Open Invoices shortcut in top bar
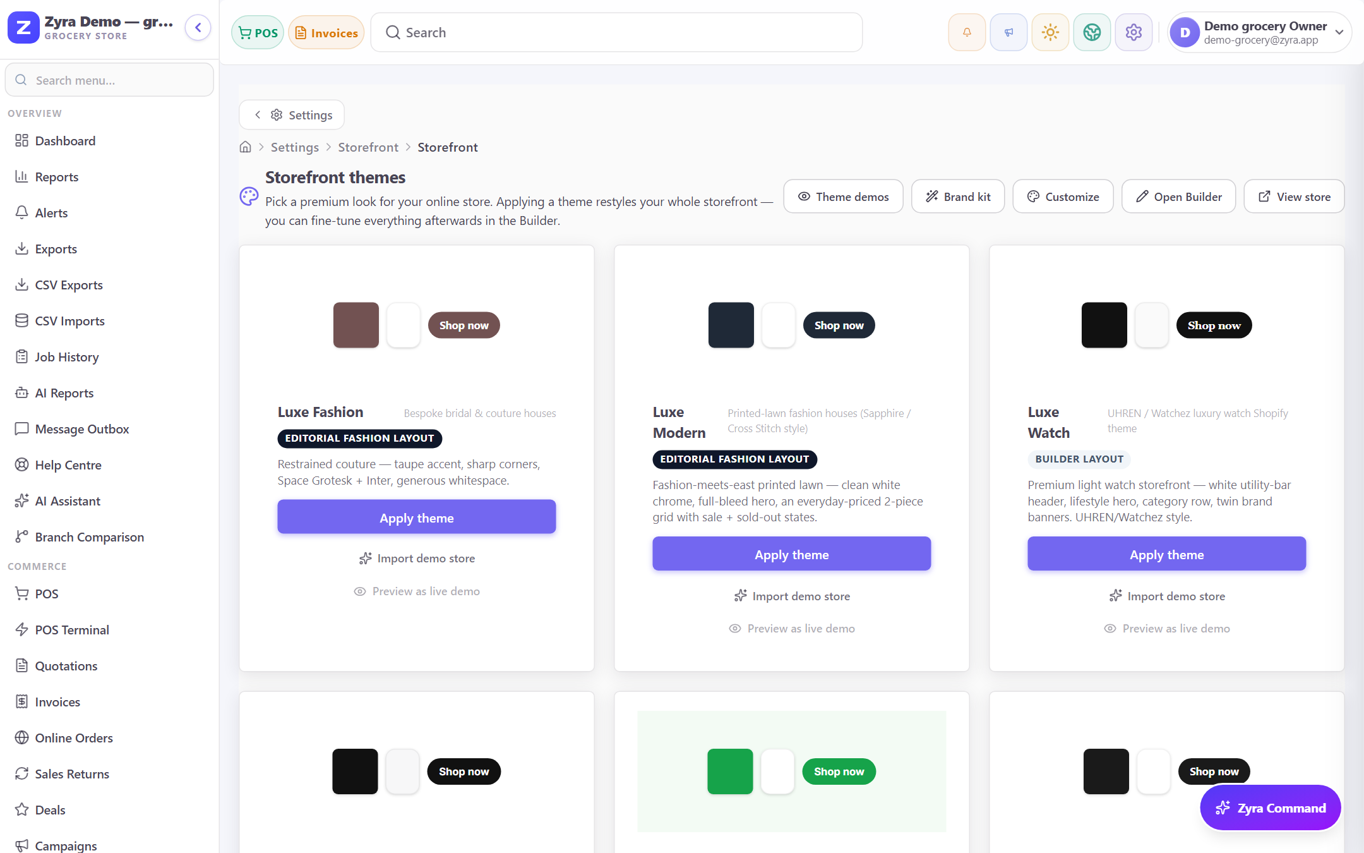Screen dimensions: 1364x853 (326, 33)
